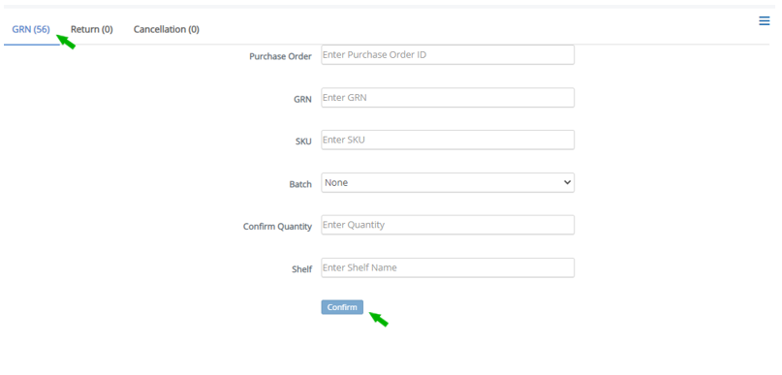
Task: Open the hamburger menu icon
Action: (x=764, y=21)
